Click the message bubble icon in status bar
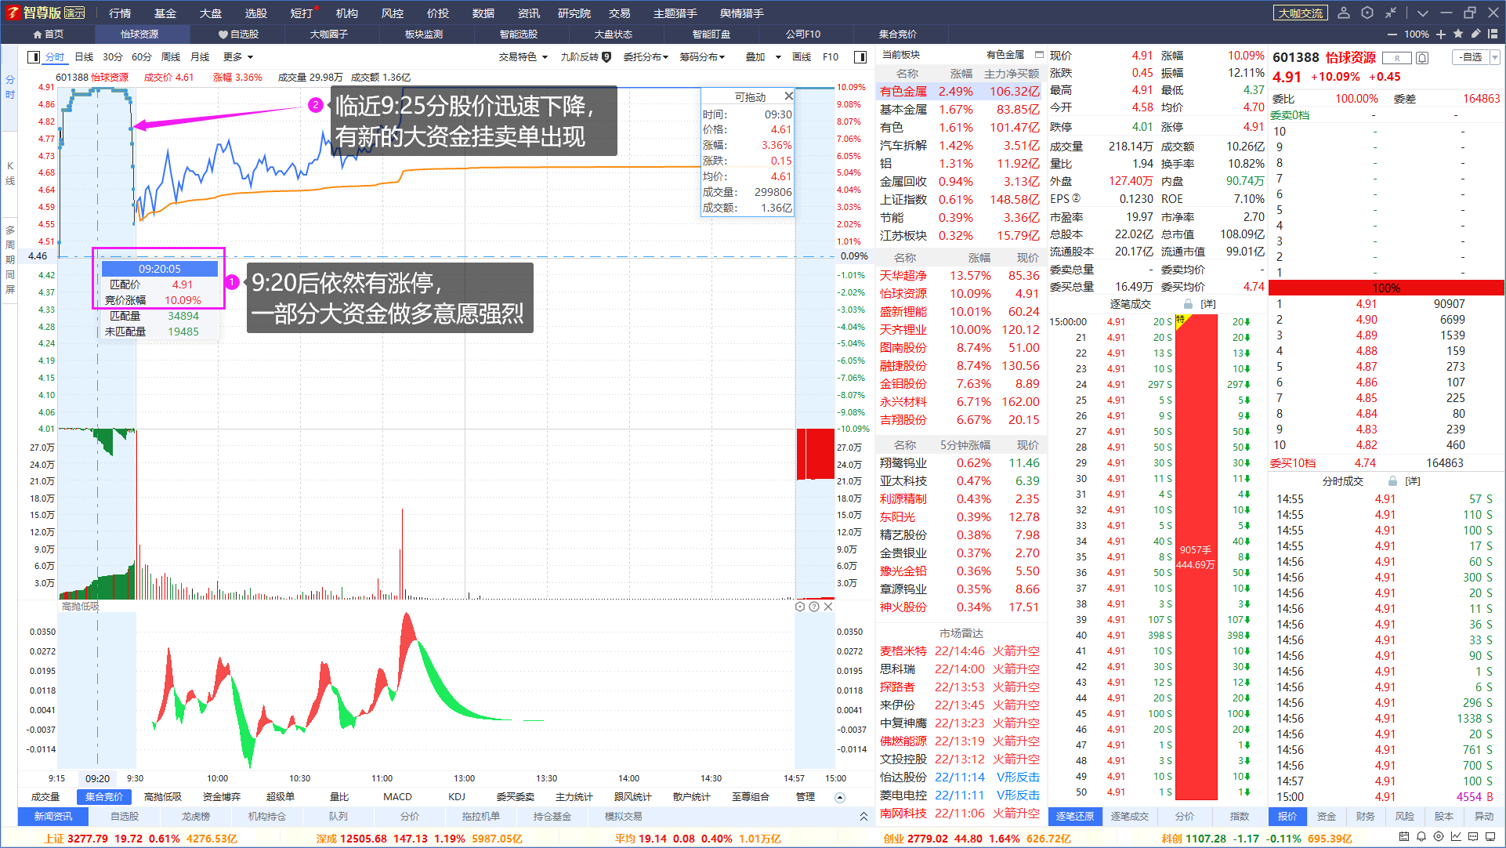The width and height of the screenshot is (1506, 848). 1473,838
